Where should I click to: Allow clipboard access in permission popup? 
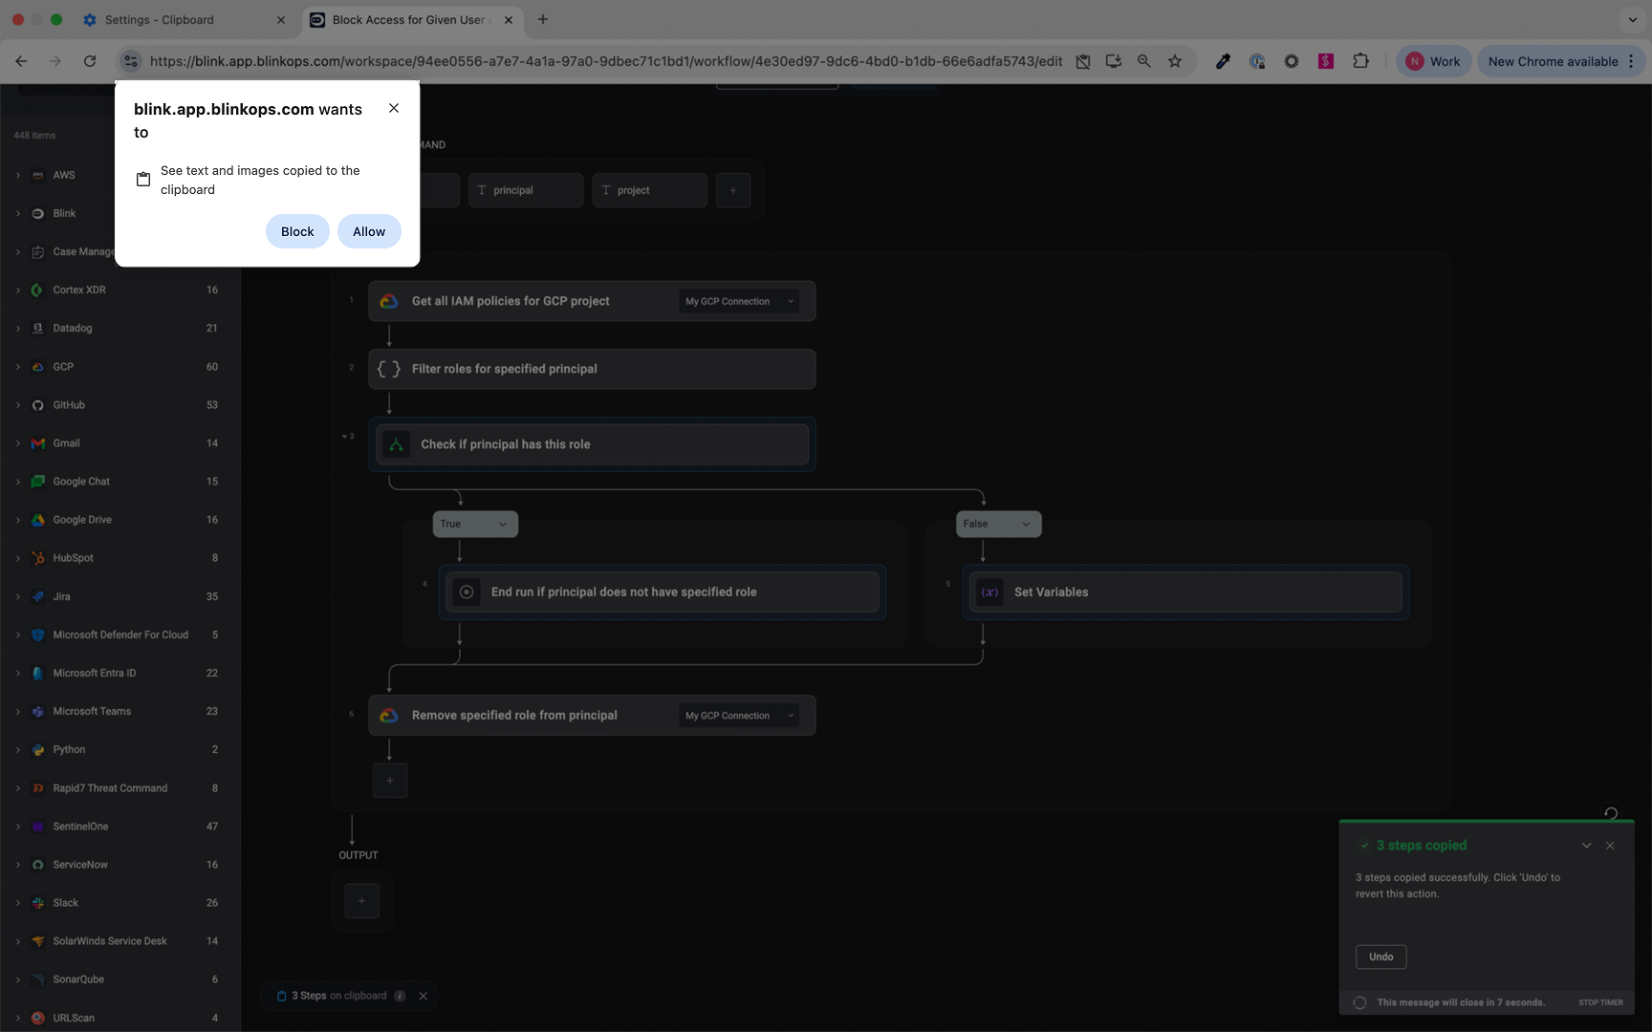coord(369,231)
